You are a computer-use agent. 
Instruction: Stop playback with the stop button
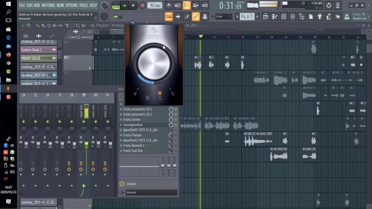click(x=133, y=5)
